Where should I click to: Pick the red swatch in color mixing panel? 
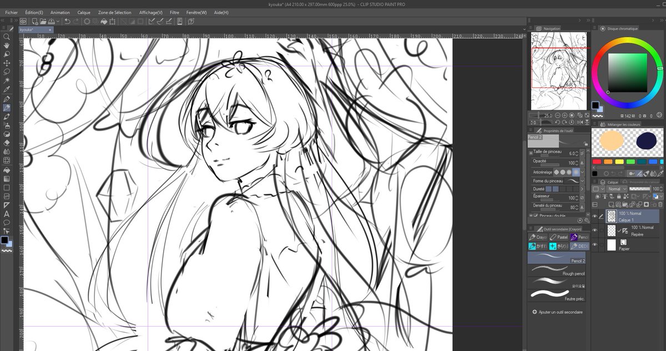click(597, 162)
